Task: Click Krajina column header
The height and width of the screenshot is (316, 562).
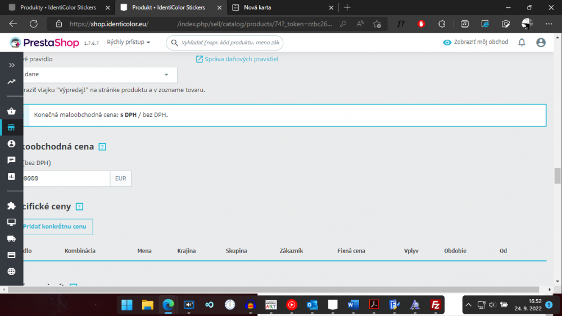Action: click(187, 251)
